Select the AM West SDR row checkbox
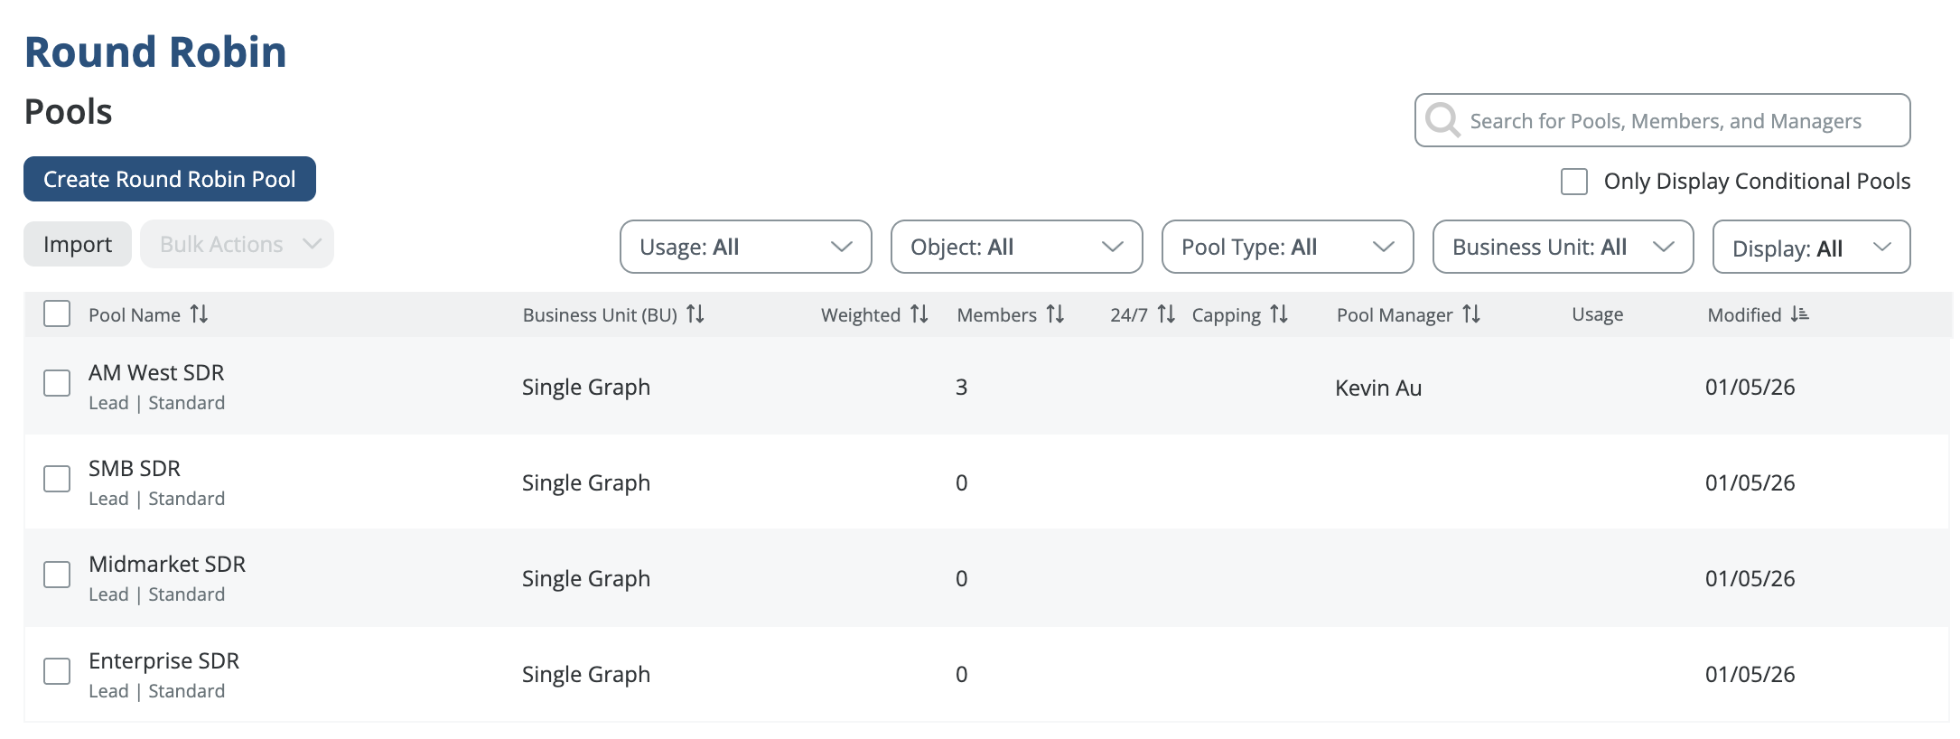Viewport: 1960px width, 739px height. tap(57, 383)
